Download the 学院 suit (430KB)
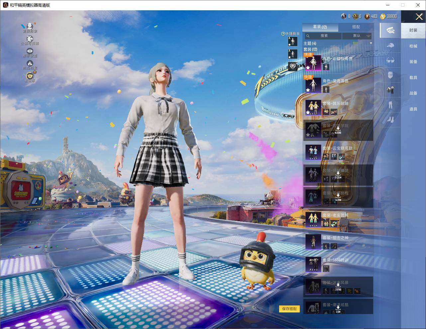The image size is (426, 329). (x=338, y=130)
